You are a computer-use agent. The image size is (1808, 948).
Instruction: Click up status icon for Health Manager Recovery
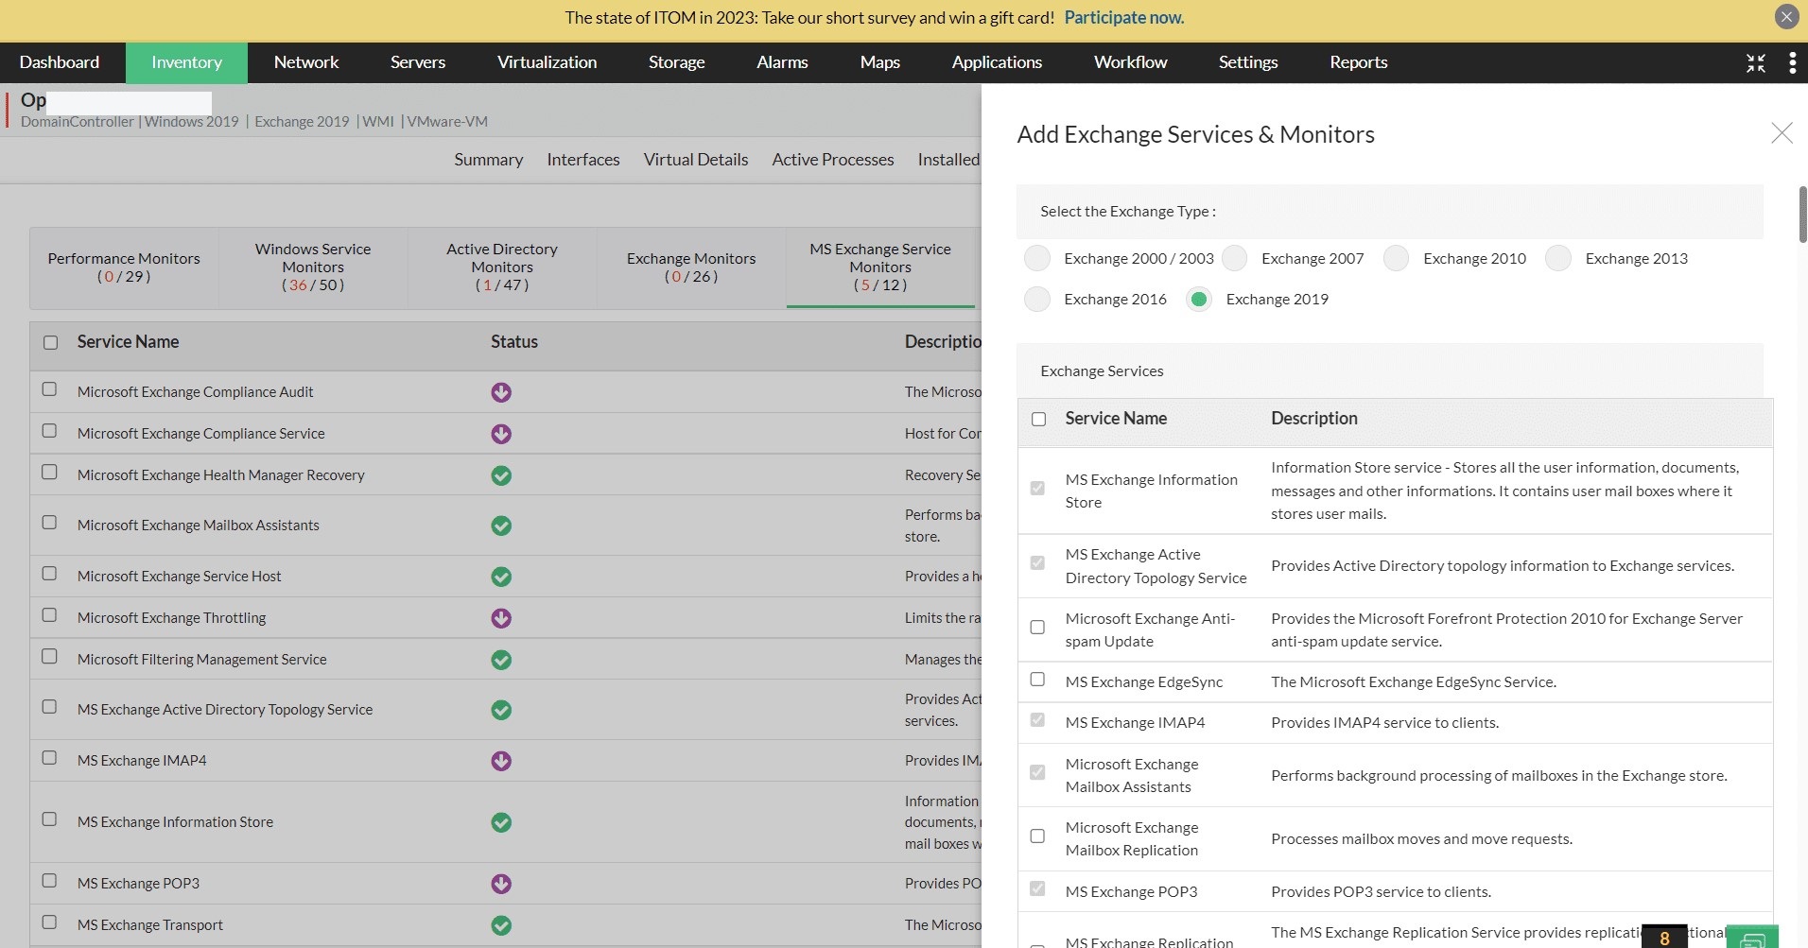[501, 475]
